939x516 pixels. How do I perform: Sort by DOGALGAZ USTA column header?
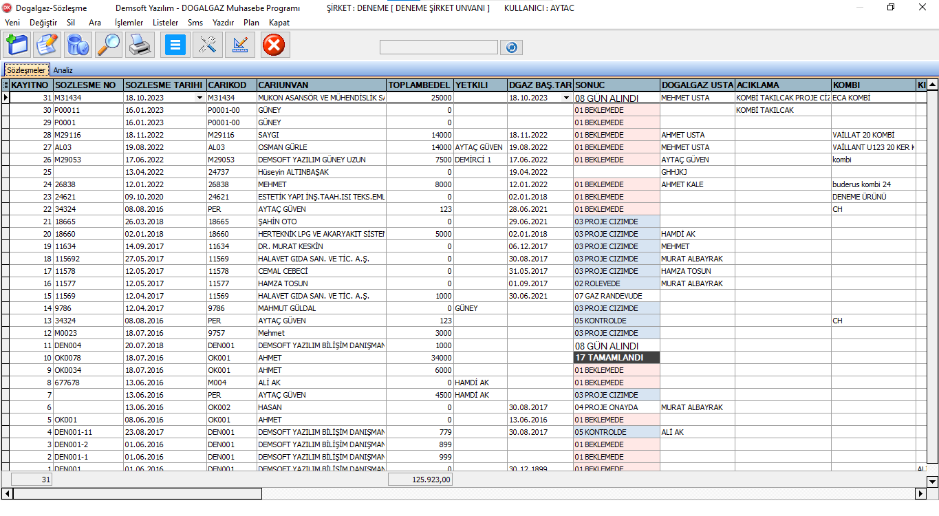697,85
